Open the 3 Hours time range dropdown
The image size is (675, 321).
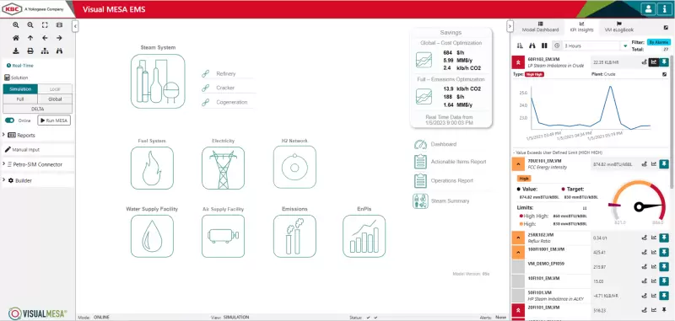point(596,45)
